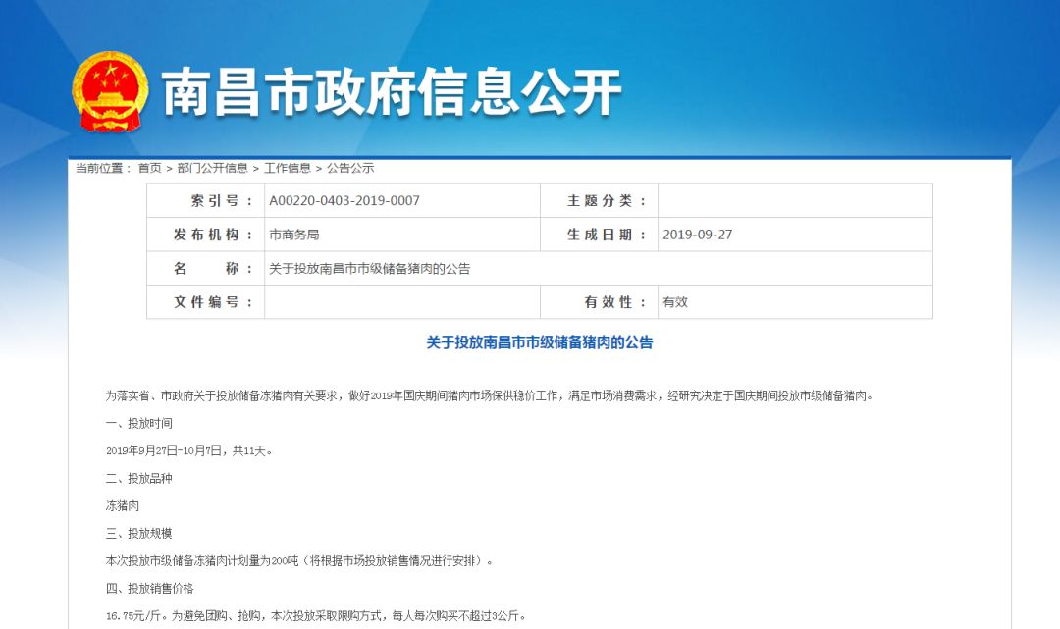Image resolution: width=1060 pixels, height=629 pixels.
Task: Select the line about 计划量为200吨
Action: [x=299, y=560]
